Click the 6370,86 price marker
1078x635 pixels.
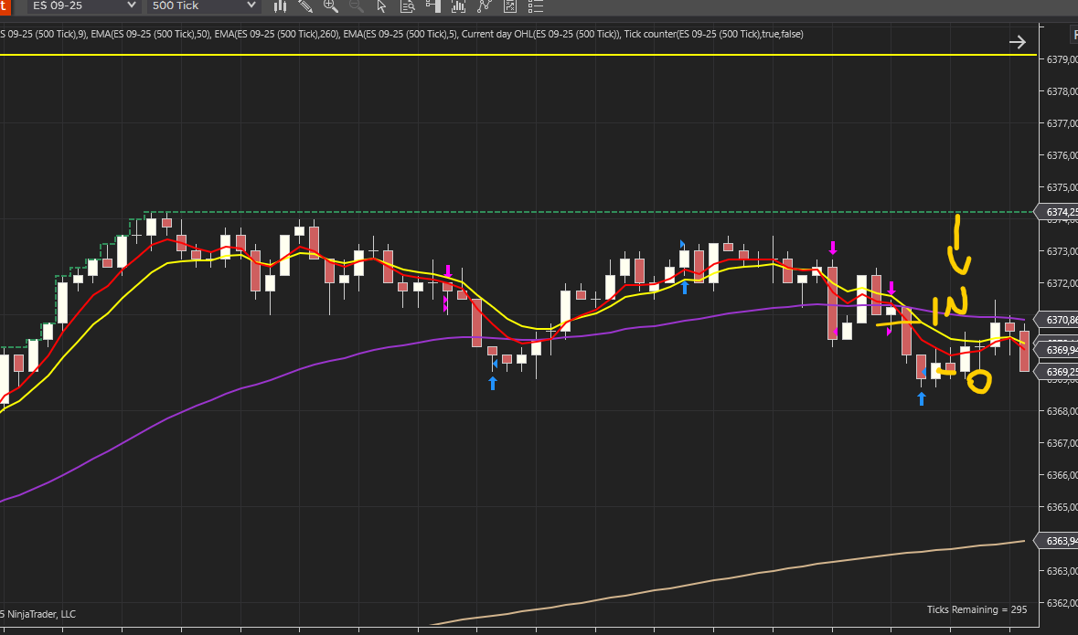(1058, 320)
